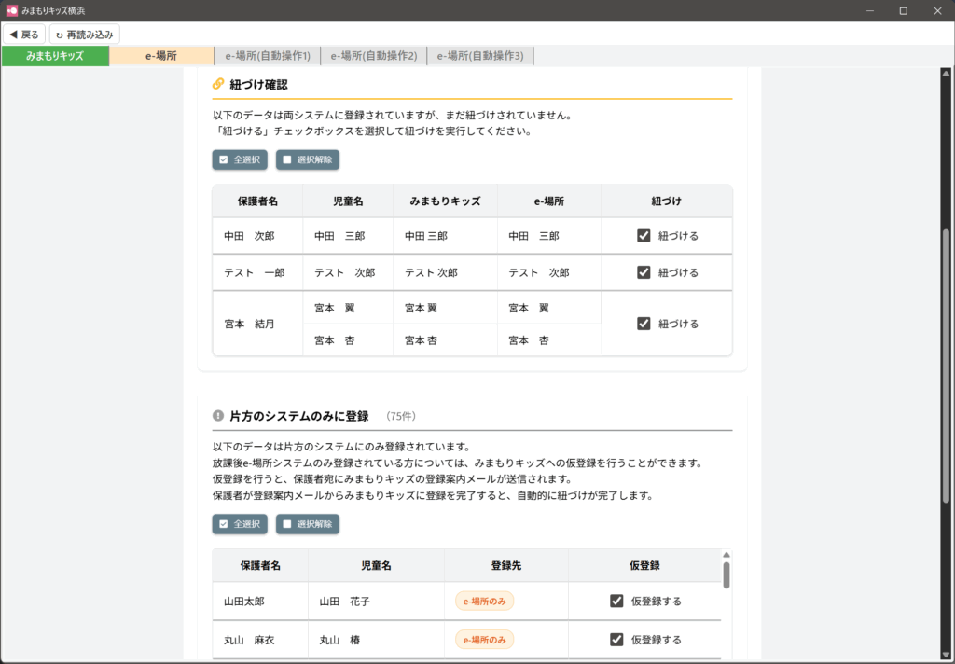Screen dimensions: 955x664
Task: Uncheck 紐づける for 中田 次郎 row
Action: (x=644, y=236)
